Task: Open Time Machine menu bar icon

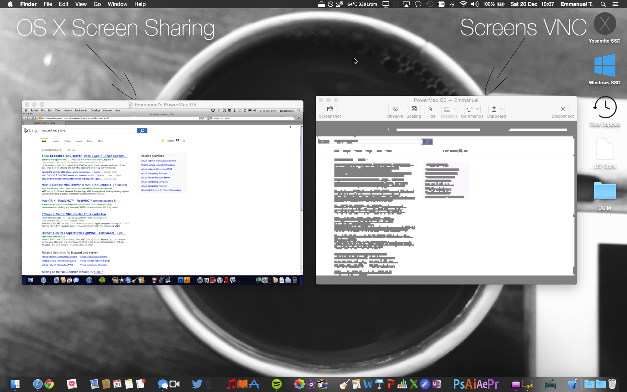Action: coord(430,4)
